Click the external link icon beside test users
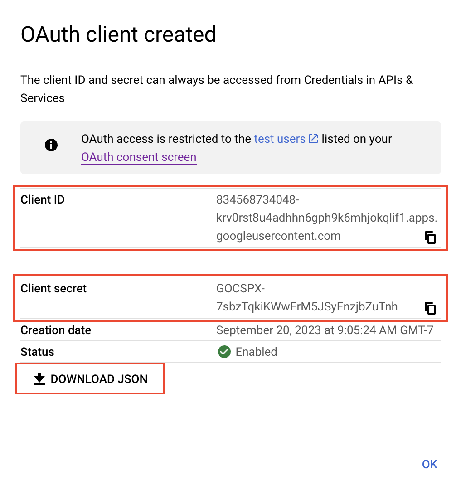The height and width of the screenshot is (490, 461). 313,139
